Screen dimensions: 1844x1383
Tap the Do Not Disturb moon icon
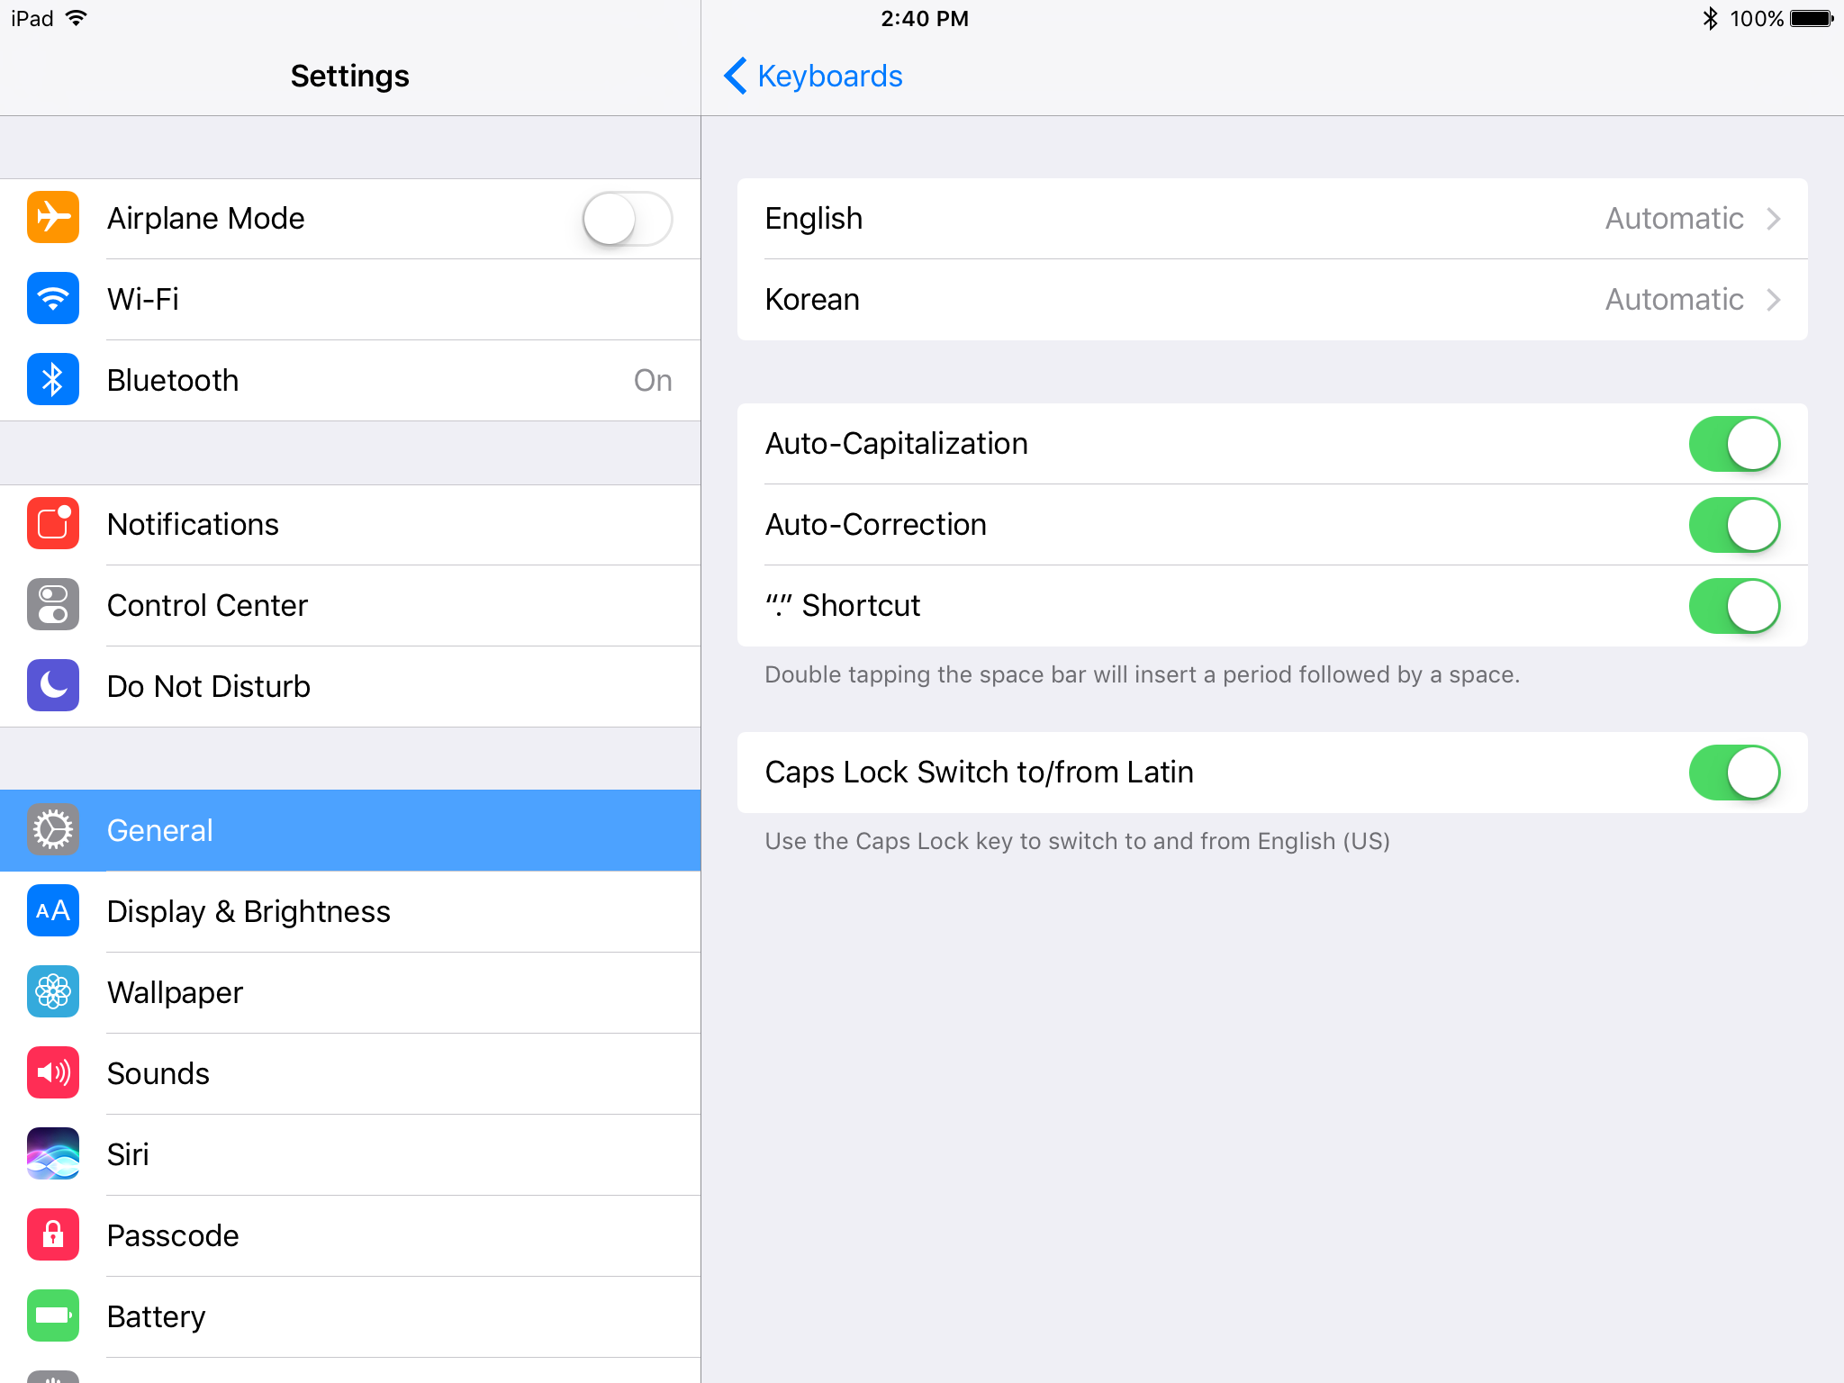pyautogui.click(x=53, y=686)
